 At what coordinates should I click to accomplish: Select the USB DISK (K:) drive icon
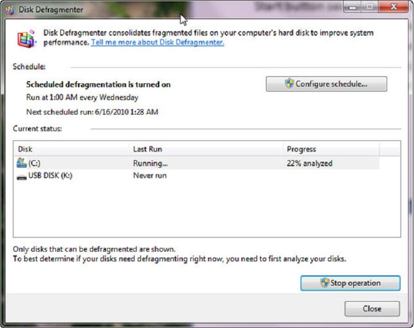point(22,176)
